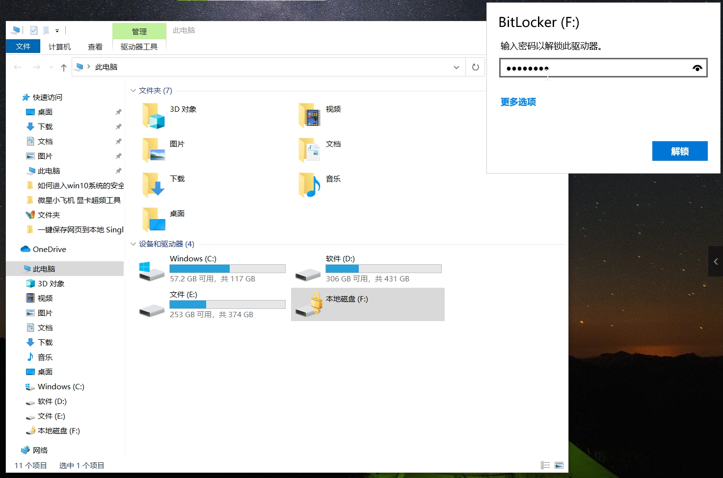Open the 查看 ribbon tab

pos(95,47)
